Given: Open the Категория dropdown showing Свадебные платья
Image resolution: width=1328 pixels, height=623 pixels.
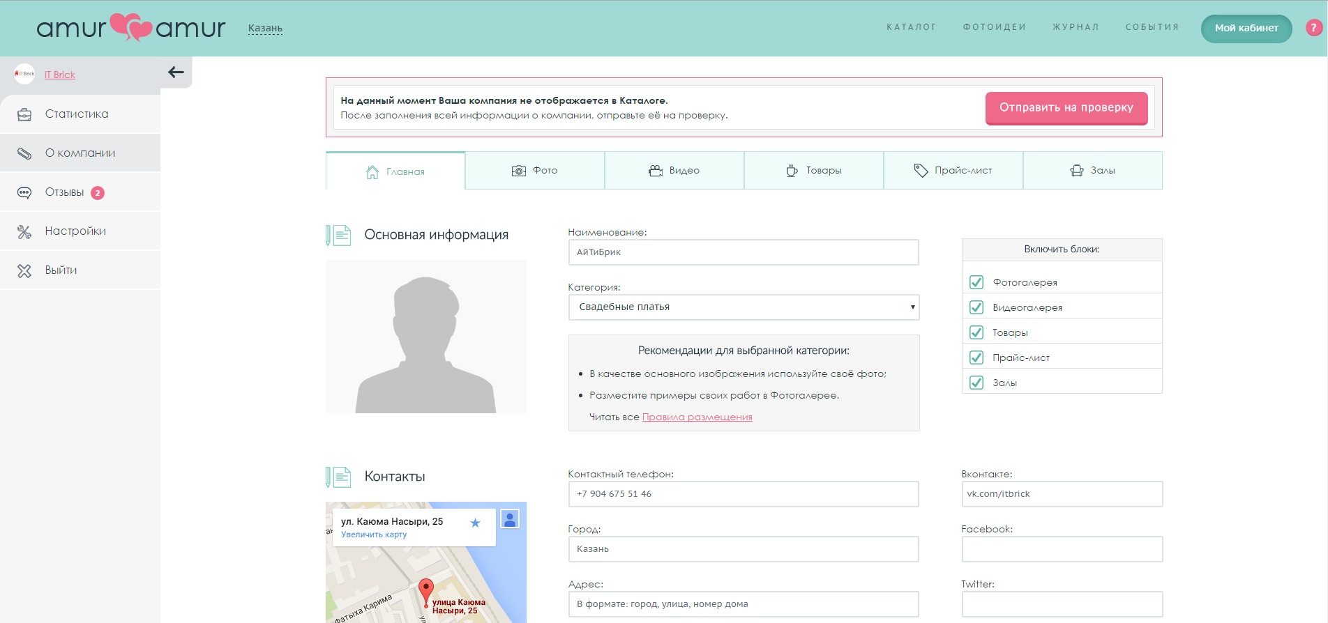Looking at the screenshot, I should [744, 307].
